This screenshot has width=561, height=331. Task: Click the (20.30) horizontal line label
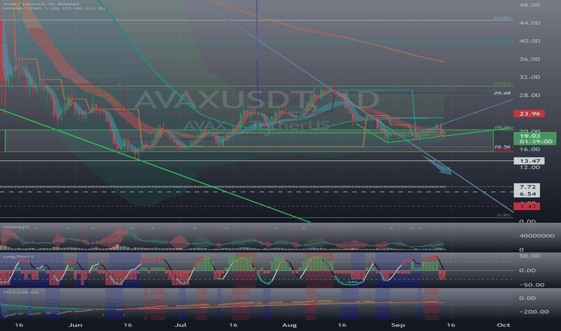point(503,128)
